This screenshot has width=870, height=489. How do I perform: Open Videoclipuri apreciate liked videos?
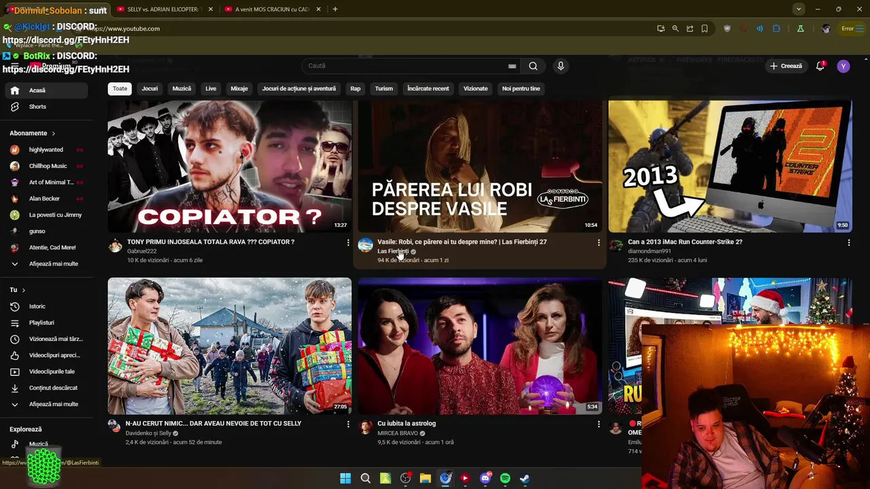[x=45, y=355]
